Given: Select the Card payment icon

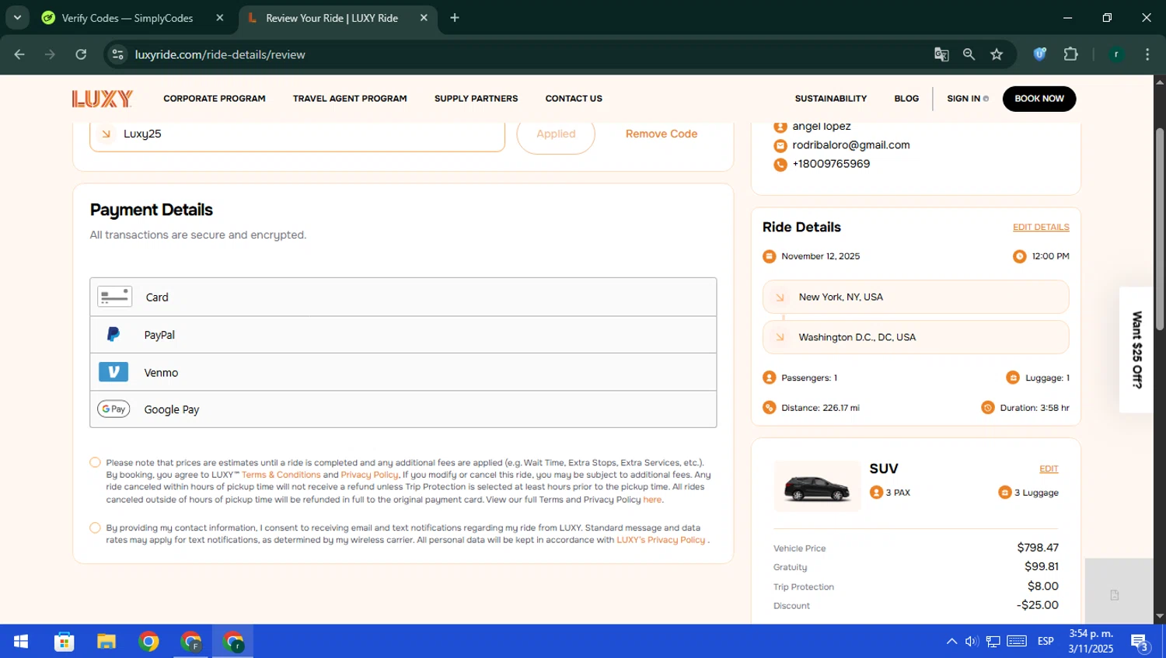Looking at the screenshot, I should [114, 297].
